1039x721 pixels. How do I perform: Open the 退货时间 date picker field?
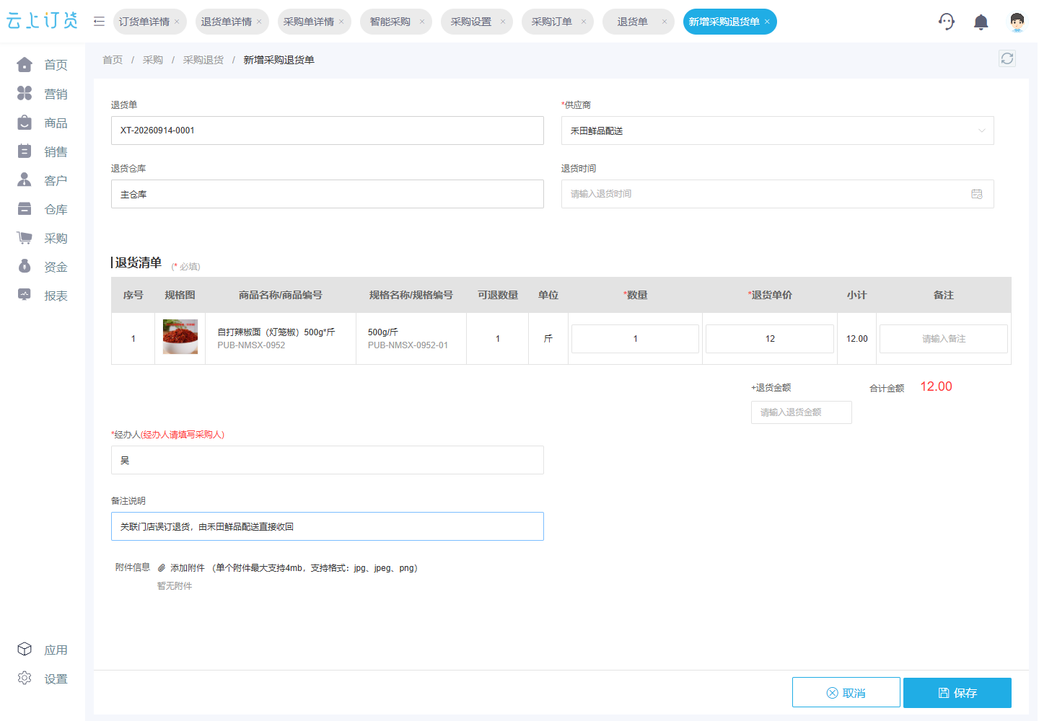777,194
